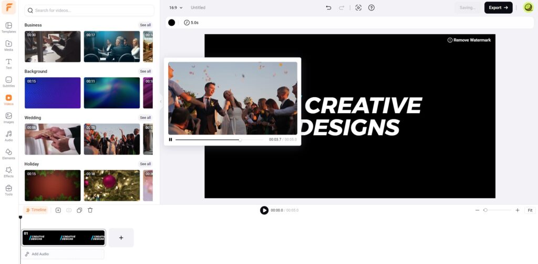Open the Subtitles panel in sidebar
Viewport: 538px width, 264px height.
coord(8,82)
